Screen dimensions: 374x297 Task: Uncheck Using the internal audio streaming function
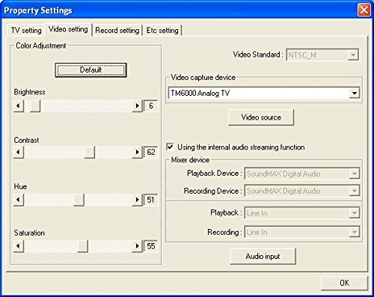[x=170, y=147]
